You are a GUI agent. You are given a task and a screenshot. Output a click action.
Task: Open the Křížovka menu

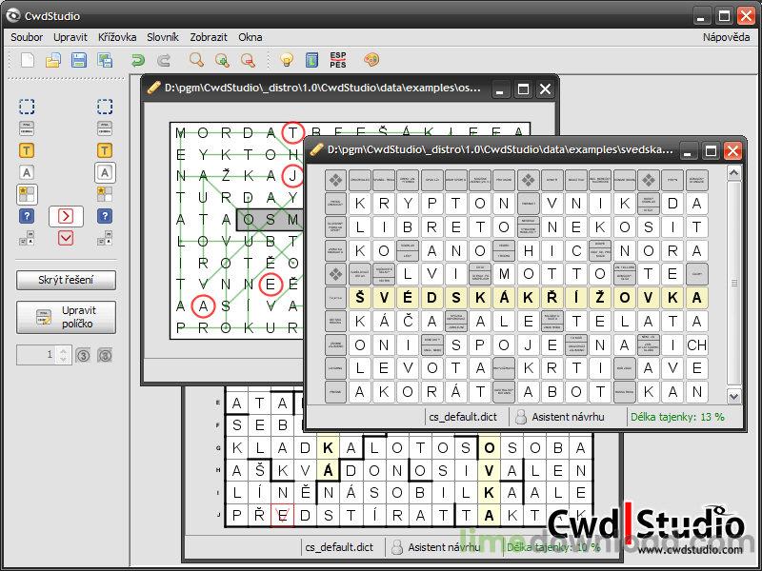pyautogui.click(x=118, y=37)
